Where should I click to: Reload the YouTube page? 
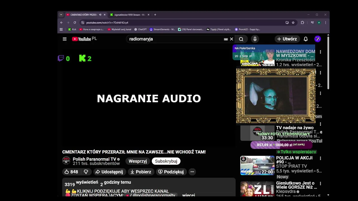(75, 23)
